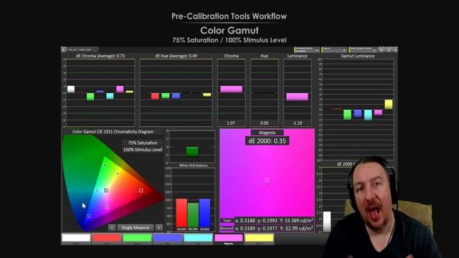Select the Green color patch
Image resolution: width=459 pixels, height=258 pixels.
[x=137, y=238]
